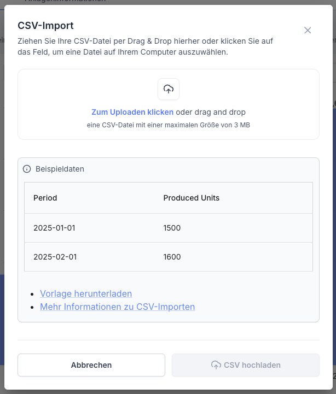Close the CSV-Import dialog with the X
This screenshot has height=394, width=336.
[x=308, y=31]
